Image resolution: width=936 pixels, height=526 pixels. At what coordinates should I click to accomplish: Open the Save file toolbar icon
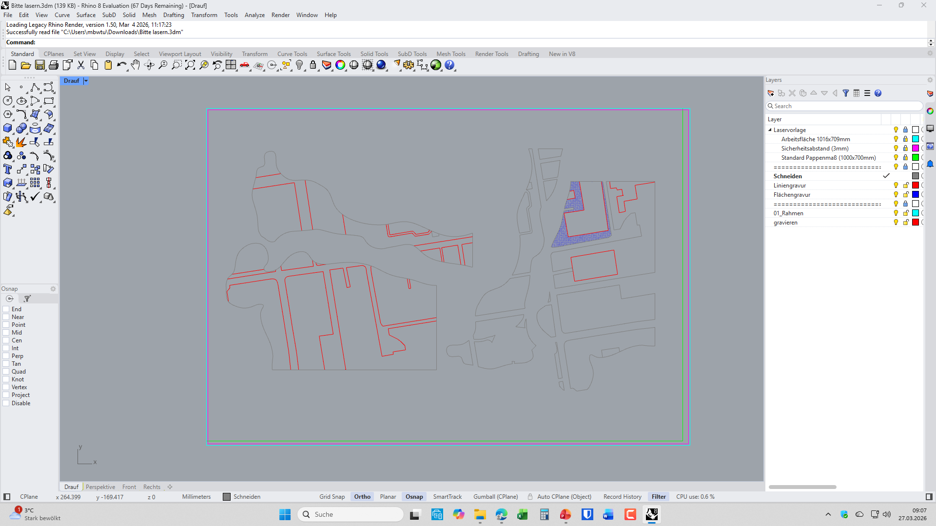coord(40,65)
